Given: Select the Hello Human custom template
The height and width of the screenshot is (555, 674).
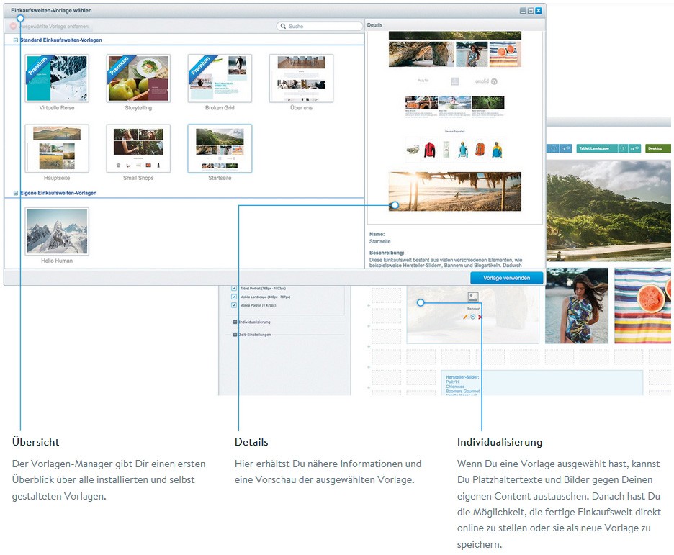Looking at the screenshot, I should pyautogui.click(x=57, y=231).
